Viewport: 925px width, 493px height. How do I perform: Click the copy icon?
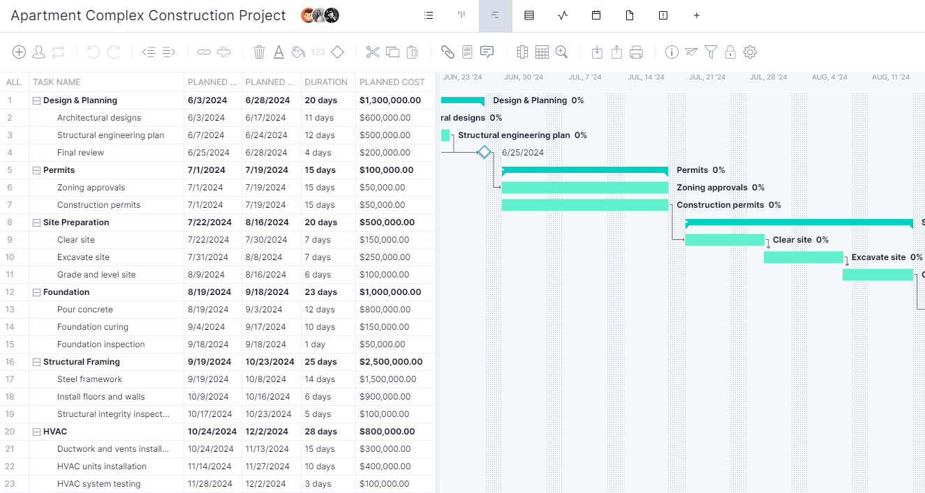[x=392, y=52]
